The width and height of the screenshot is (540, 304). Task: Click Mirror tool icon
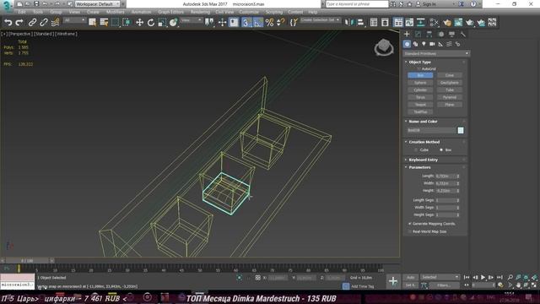(x=348, y=23)
